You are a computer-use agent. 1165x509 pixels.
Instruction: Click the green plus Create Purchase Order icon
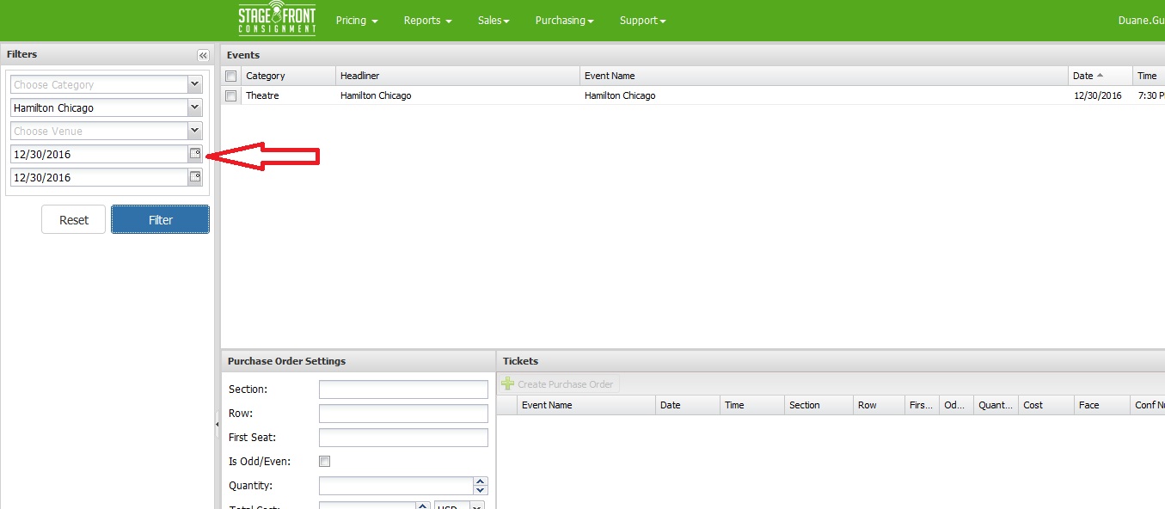[508, 384]
